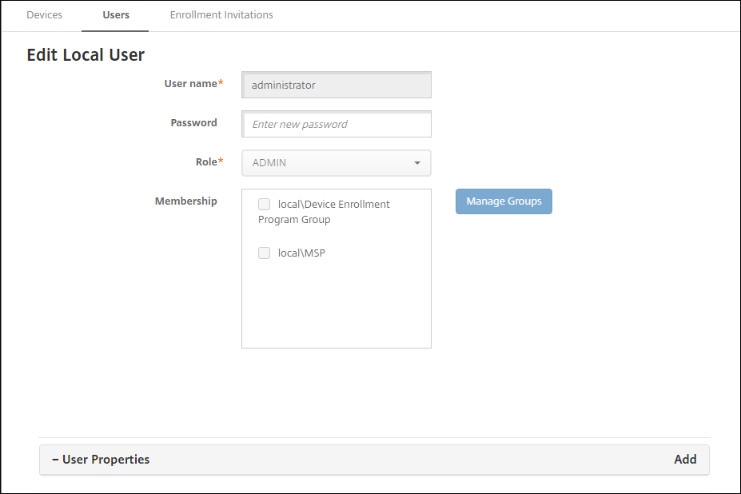Viewport: 741px width, 494px height.
Task: Click Add in User Properties header
Action: click(685, 460)
